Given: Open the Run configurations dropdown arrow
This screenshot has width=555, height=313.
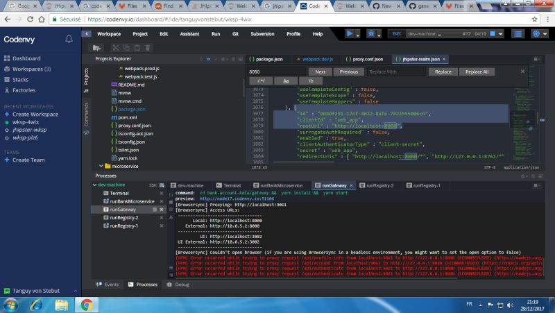Looking at the screenshot, I should pos(358,35).
